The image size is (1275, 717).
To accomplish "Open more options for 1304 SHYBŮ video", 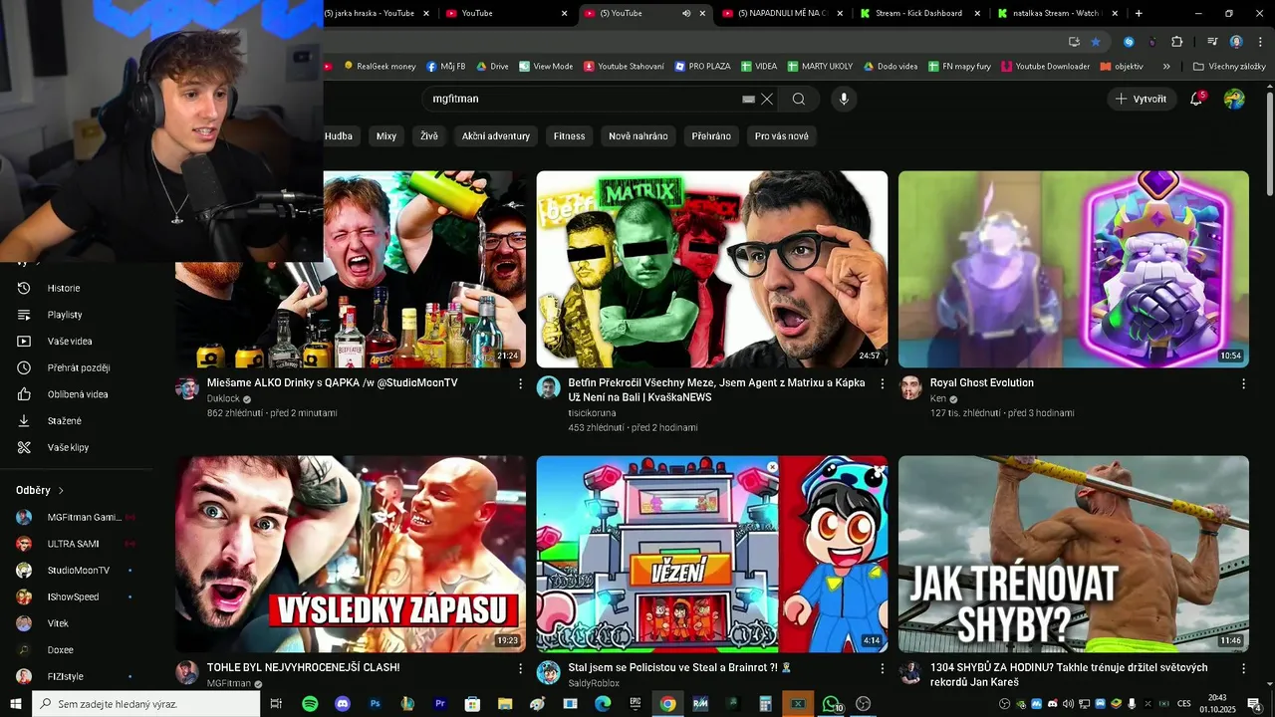I will [1243, 668].
